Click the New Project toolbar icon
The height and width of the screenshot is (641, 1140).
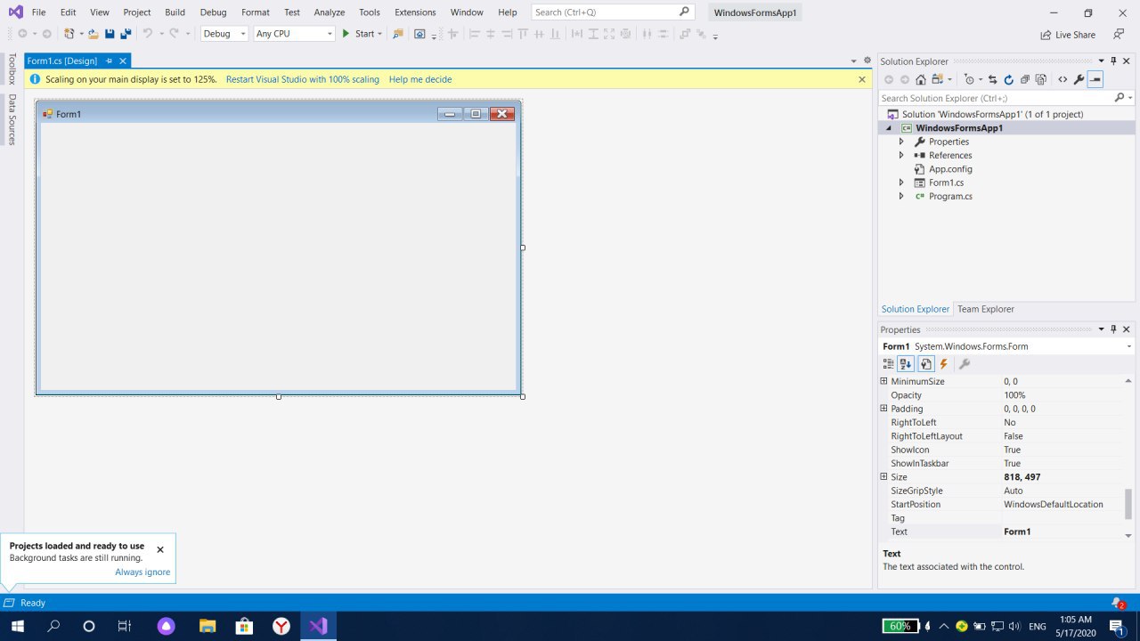[x=69, y=34]
